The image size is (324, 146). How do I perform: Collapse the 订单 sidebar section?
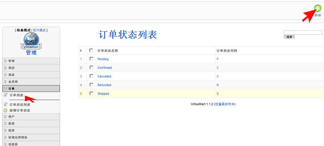31,88
